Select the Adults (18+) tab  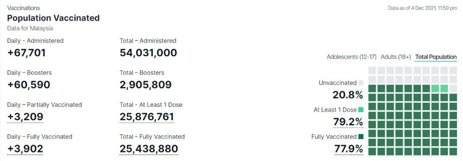pyautogui.click(x=396, y=57)
